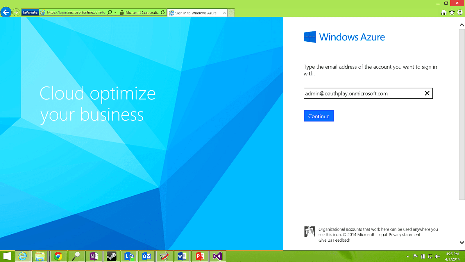
Task: Open Action Center flag icon
Action: click(416, 256)
